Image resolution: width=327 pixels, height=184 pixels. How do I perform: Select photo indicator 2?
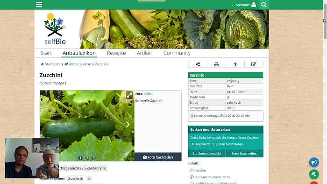(87, 158)
